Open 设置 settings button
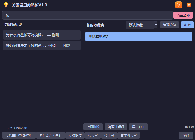The width and height of the screenshot is (195, 140). click(x=186, y=135)
